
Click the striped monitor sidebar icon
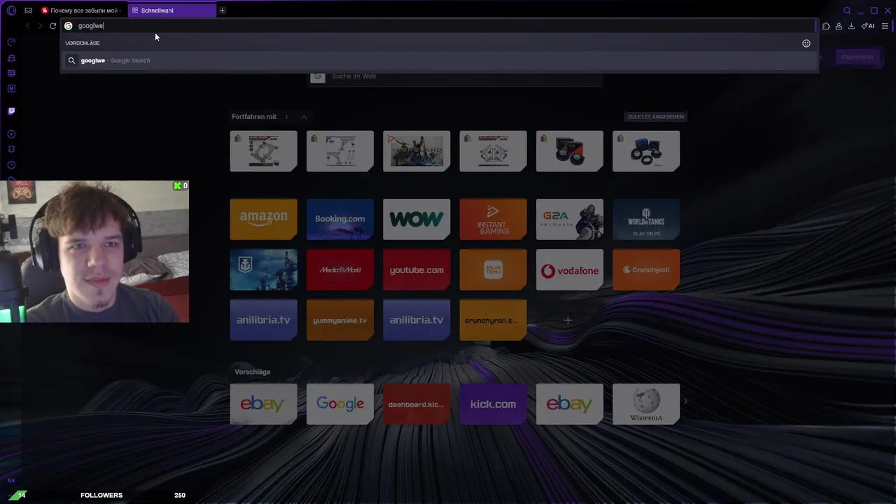click(11, 73)
